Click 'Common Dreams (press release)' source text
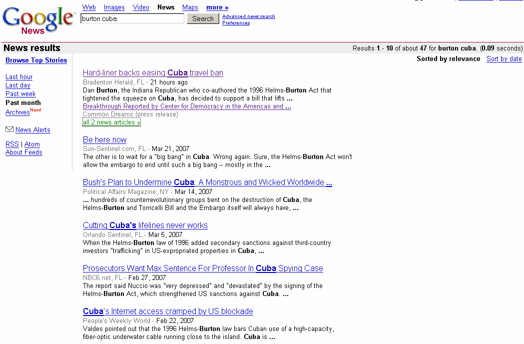The height and width of the screenshot is (344, 524). pyautogui.click(x=131, y=114)
